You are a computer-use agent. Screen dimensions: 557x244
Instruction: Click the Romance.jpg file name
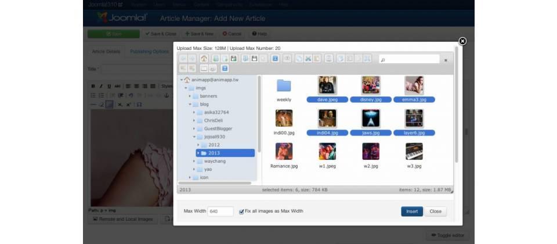click(284, 166)
